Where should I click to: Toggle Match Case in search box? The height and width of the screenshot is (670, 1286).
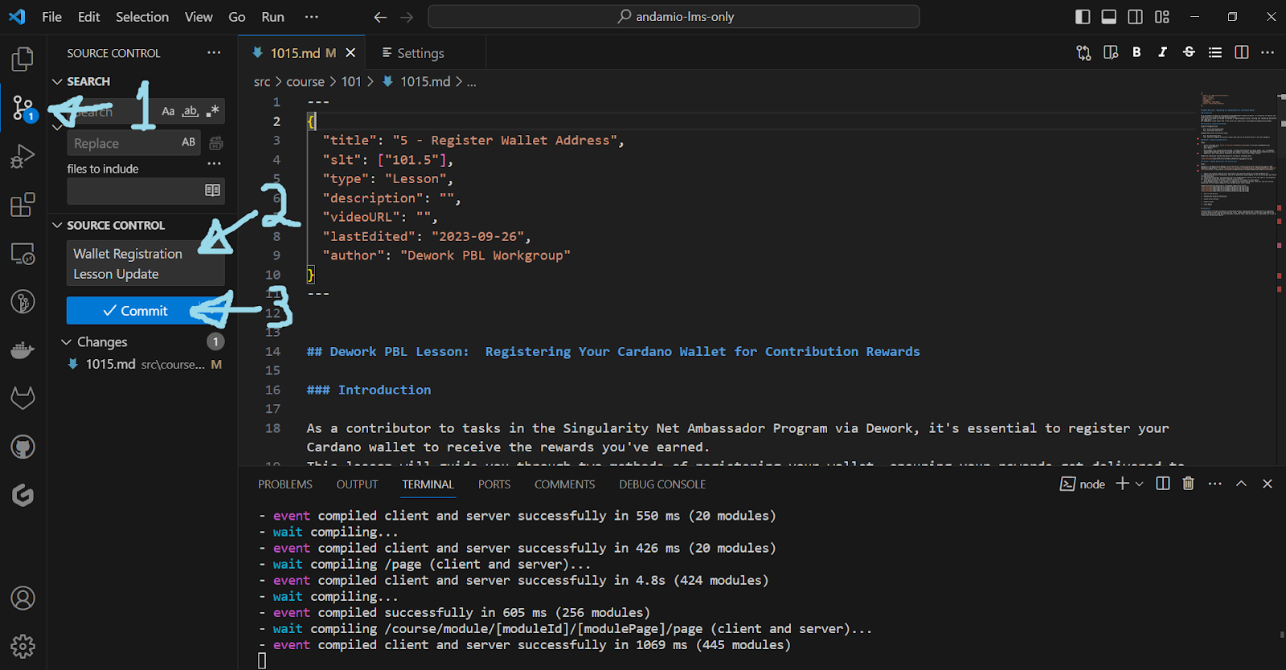point(168,112)
